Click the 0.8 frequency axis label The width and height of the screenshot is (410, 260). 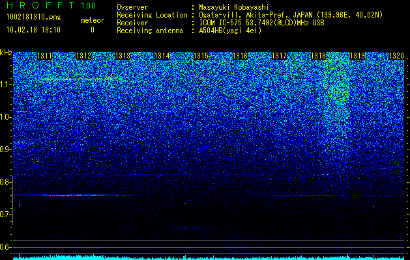coord(5,182)
